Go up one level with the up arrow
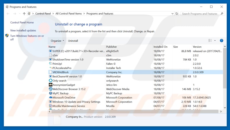Screen dimensions: 230x130 pyautogui.click(x=24, y=14)
